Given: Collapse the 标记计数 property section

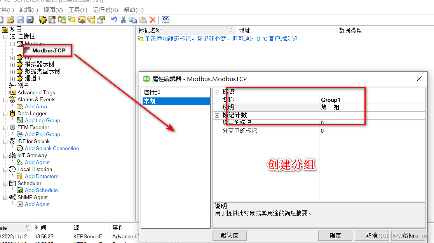Looking at the screenshot, I should (x=217, y=115).
